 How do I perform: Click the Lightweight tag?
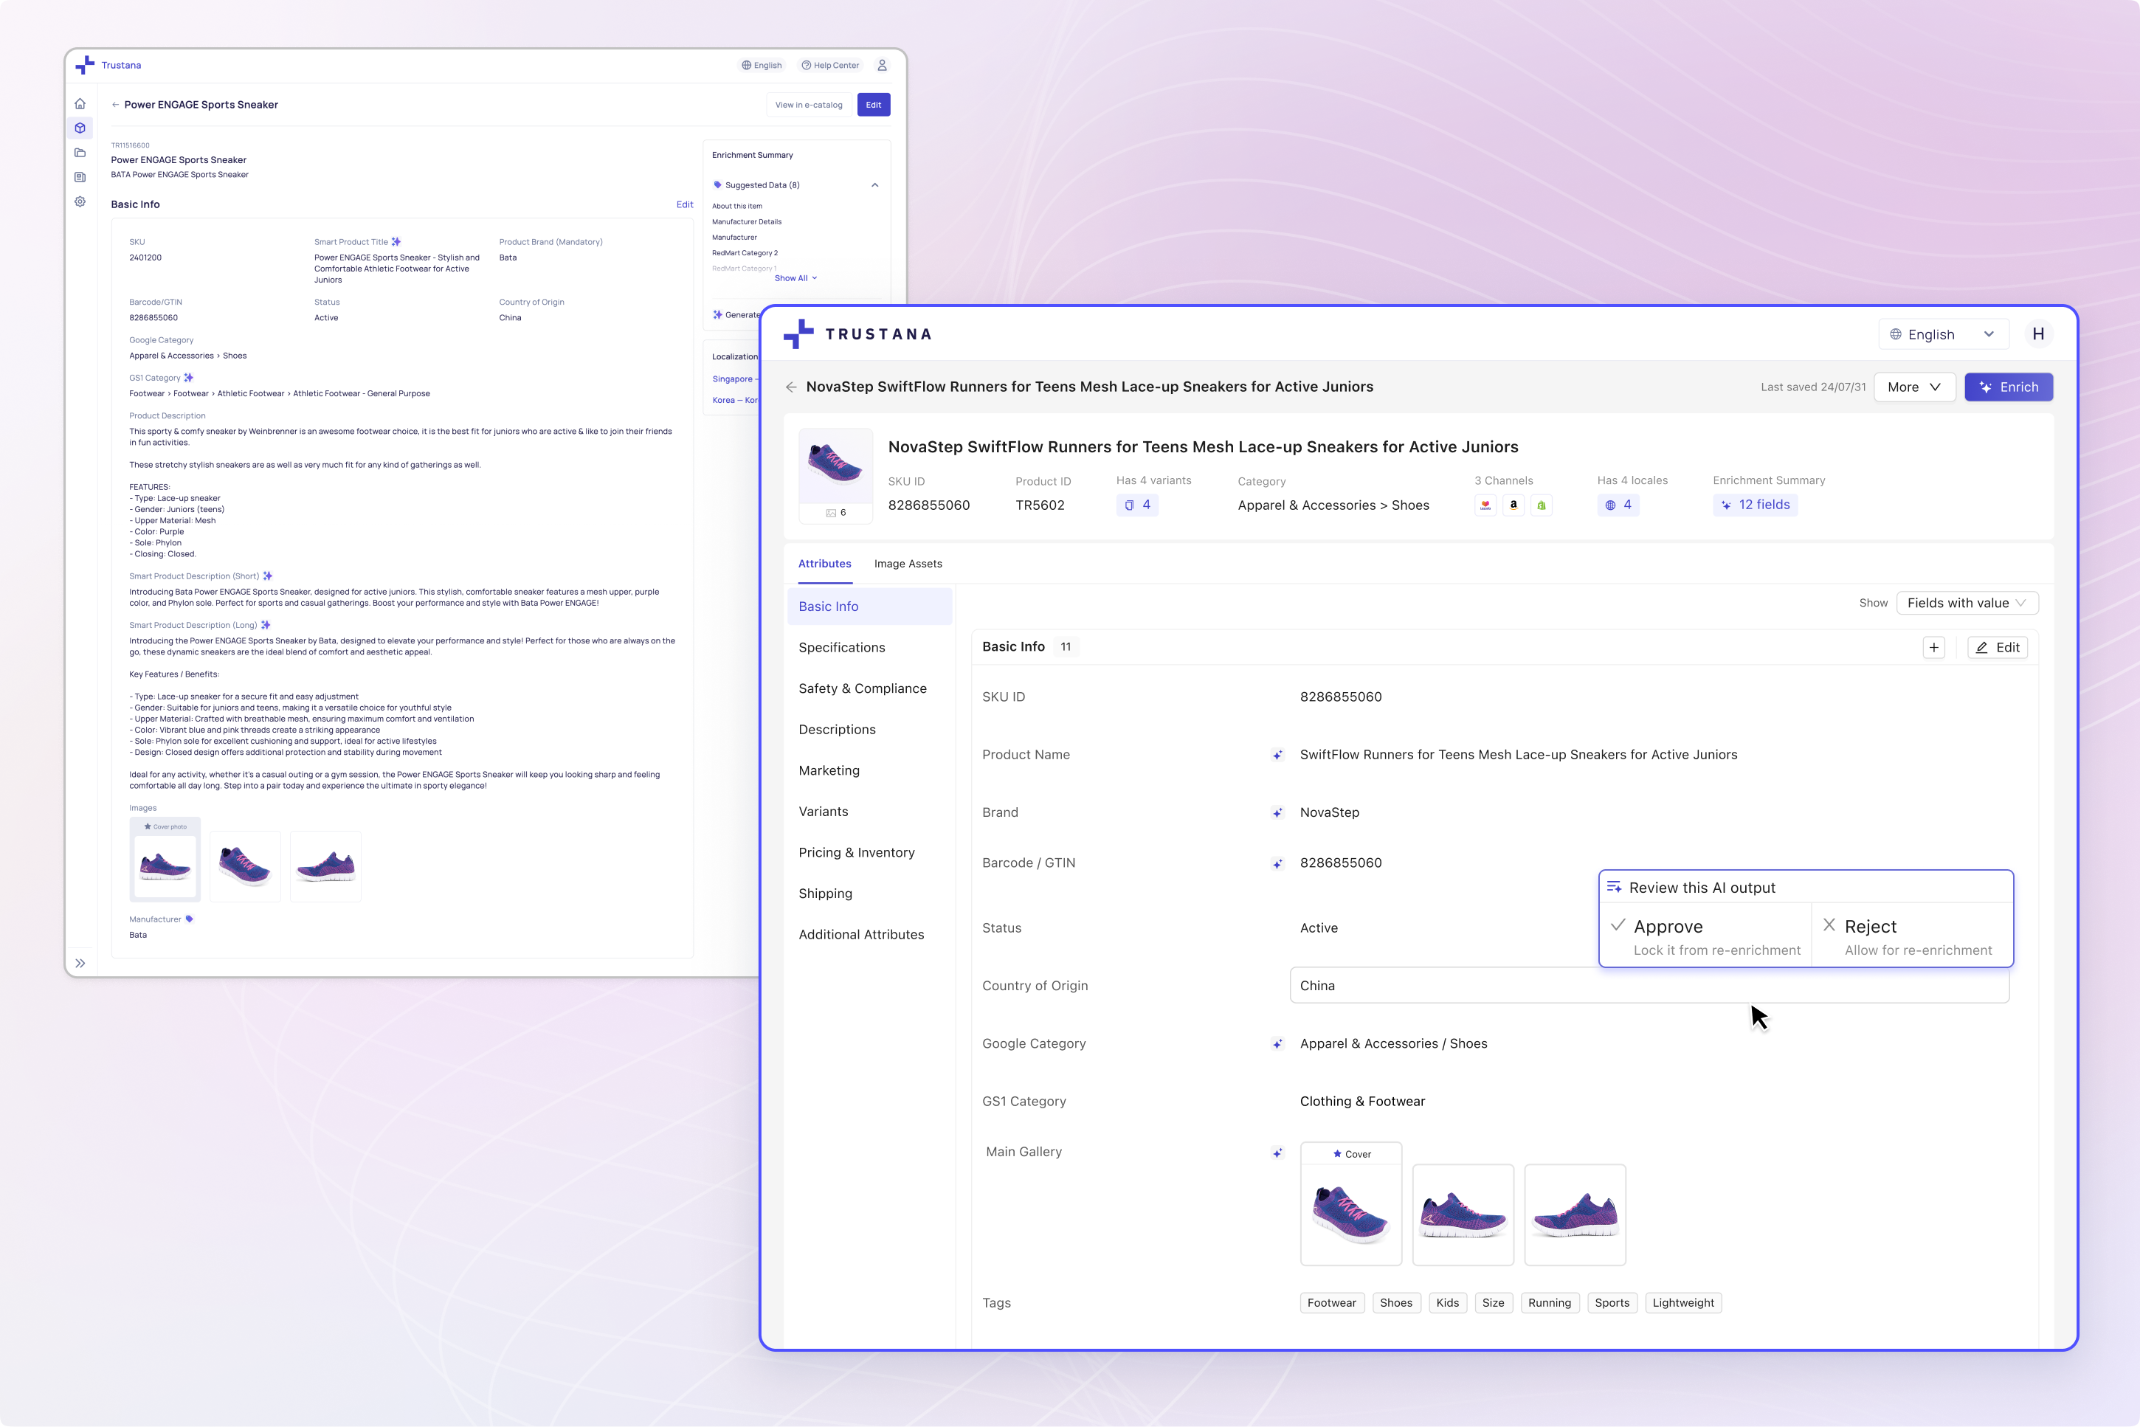pyautogui.click(x=1683, y=1303)
